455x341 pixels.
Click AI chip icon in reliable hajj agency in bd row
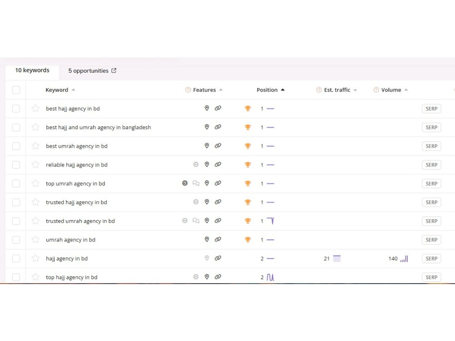(x=196, y=165)
